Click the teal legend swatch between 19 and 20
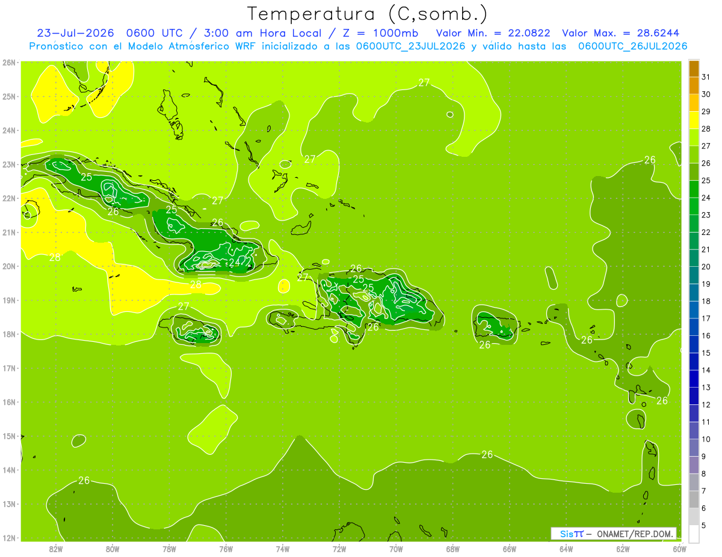The image size is (722, 557). pyautogui.click(x=694, y=275)
